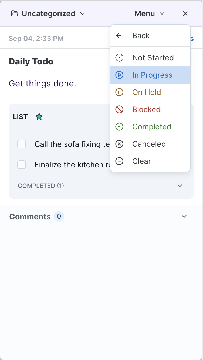Screen dimensions: 203x360
Task: Click the In Progress play icon
Action: (x=119, y=75)
